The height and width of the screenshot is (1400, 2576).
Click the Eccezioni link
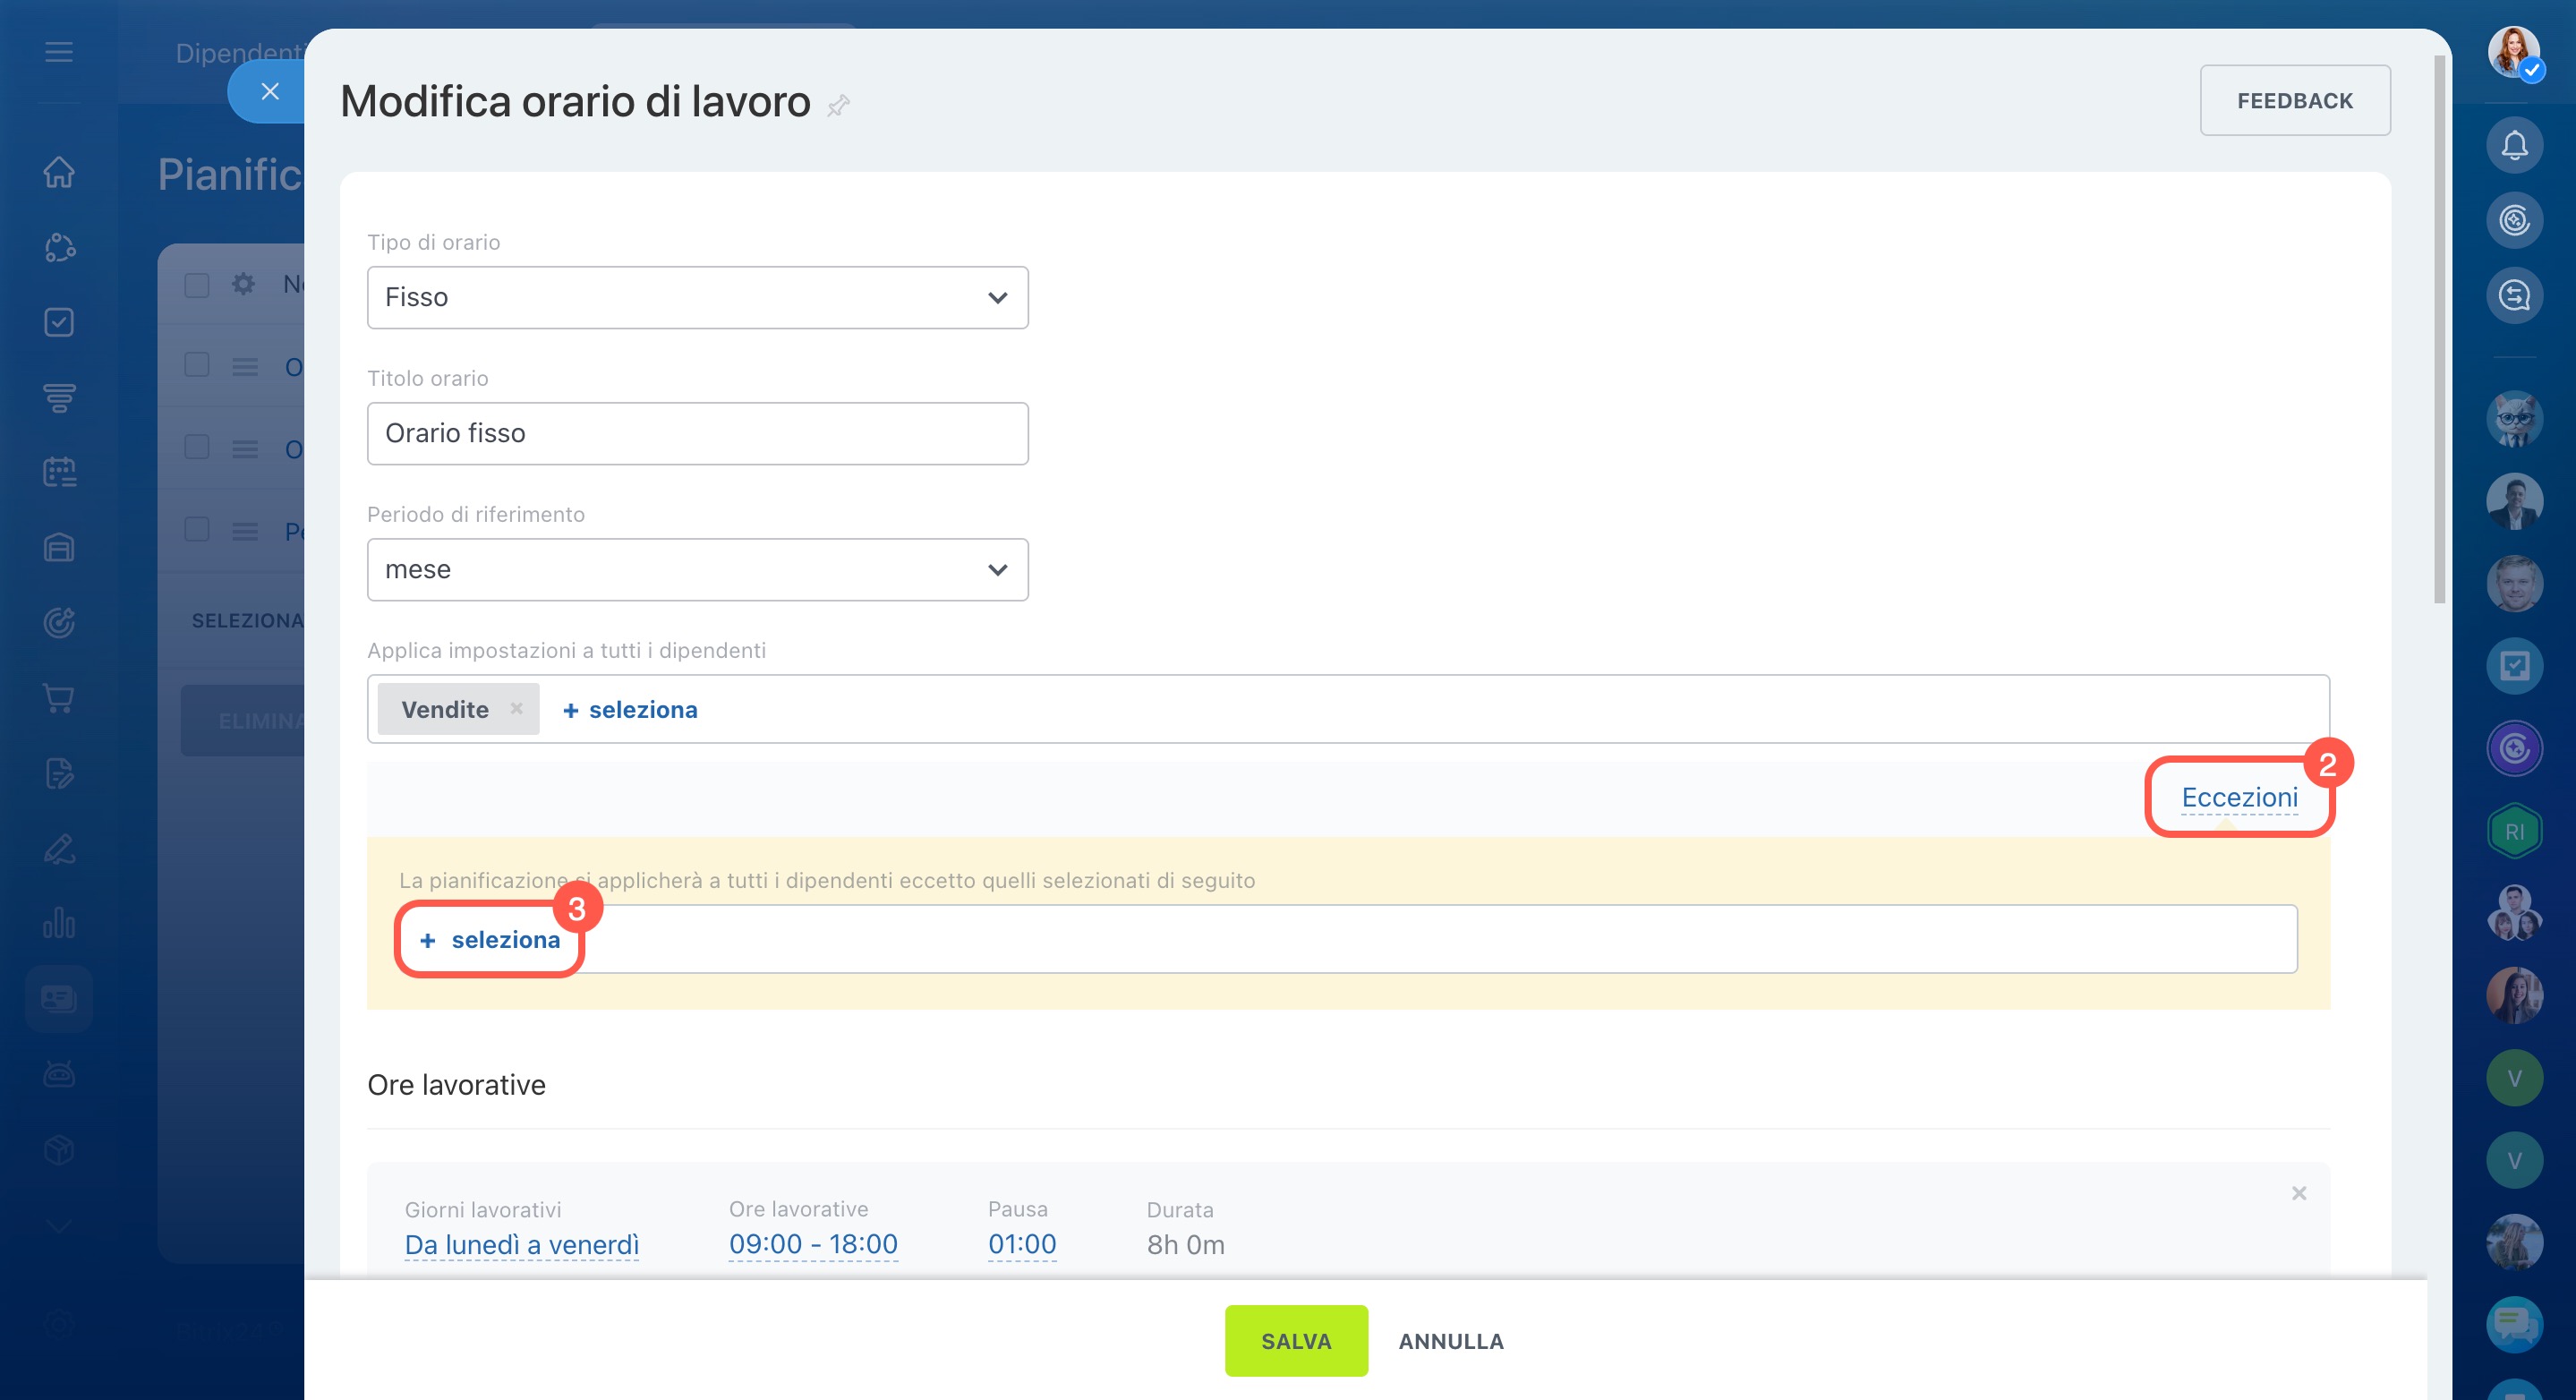2239,797
